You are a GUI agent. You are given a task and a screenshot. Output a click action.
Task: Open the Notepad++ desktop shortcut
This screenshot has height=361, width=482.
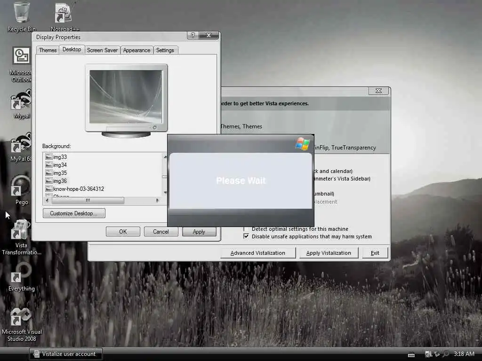pyautogui.click(x=64, y=16)
